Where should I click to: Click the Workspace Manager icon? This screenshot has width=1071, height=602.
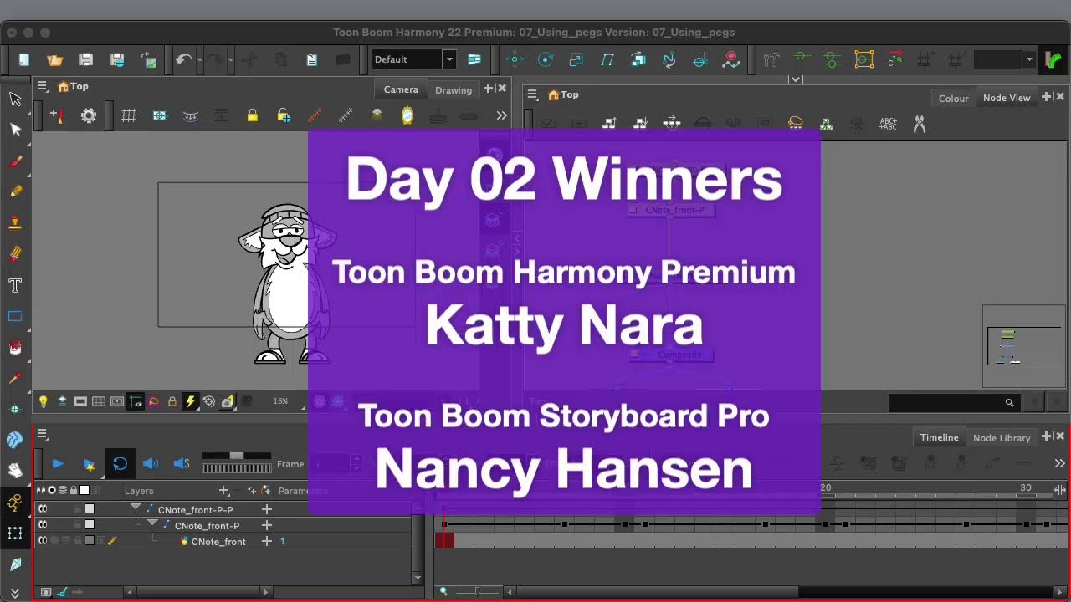pyautogui.click(x=474, y=59)
